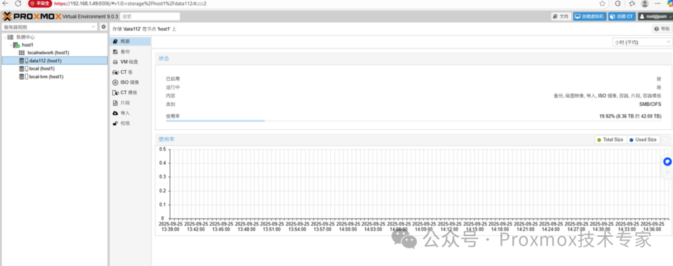This screenshot has height=266, width=673.
Task: Select localnetwork (host1) in the tree
Action: tap(48, 53)
